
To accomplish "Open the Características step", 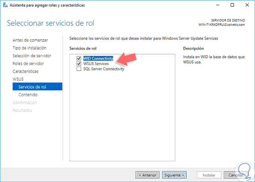I will click(25, 71).
